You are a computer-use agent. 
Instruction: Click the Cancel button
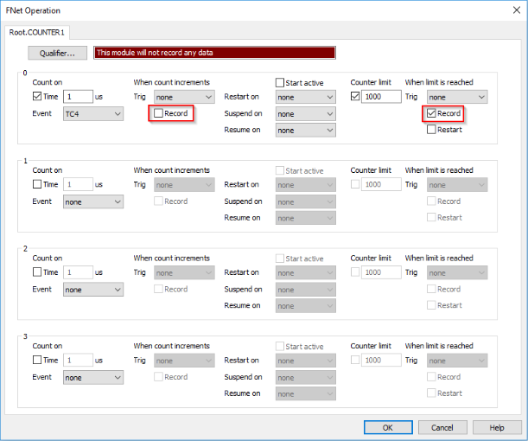[x=442, y=427]
